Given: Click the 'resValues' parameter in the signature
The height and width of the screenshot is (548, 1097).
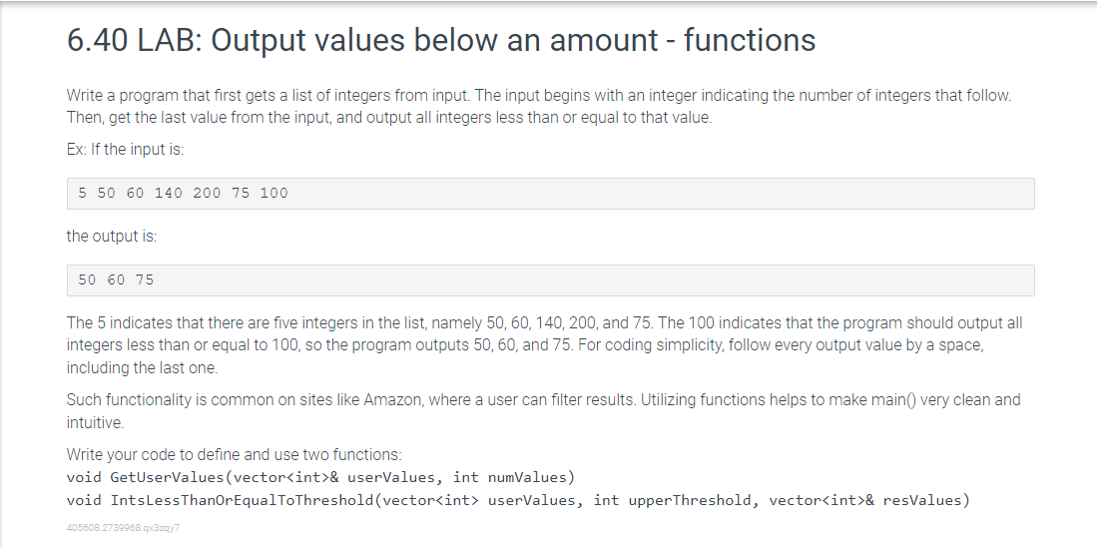Looking at the screenshot, I should point(922,500).
